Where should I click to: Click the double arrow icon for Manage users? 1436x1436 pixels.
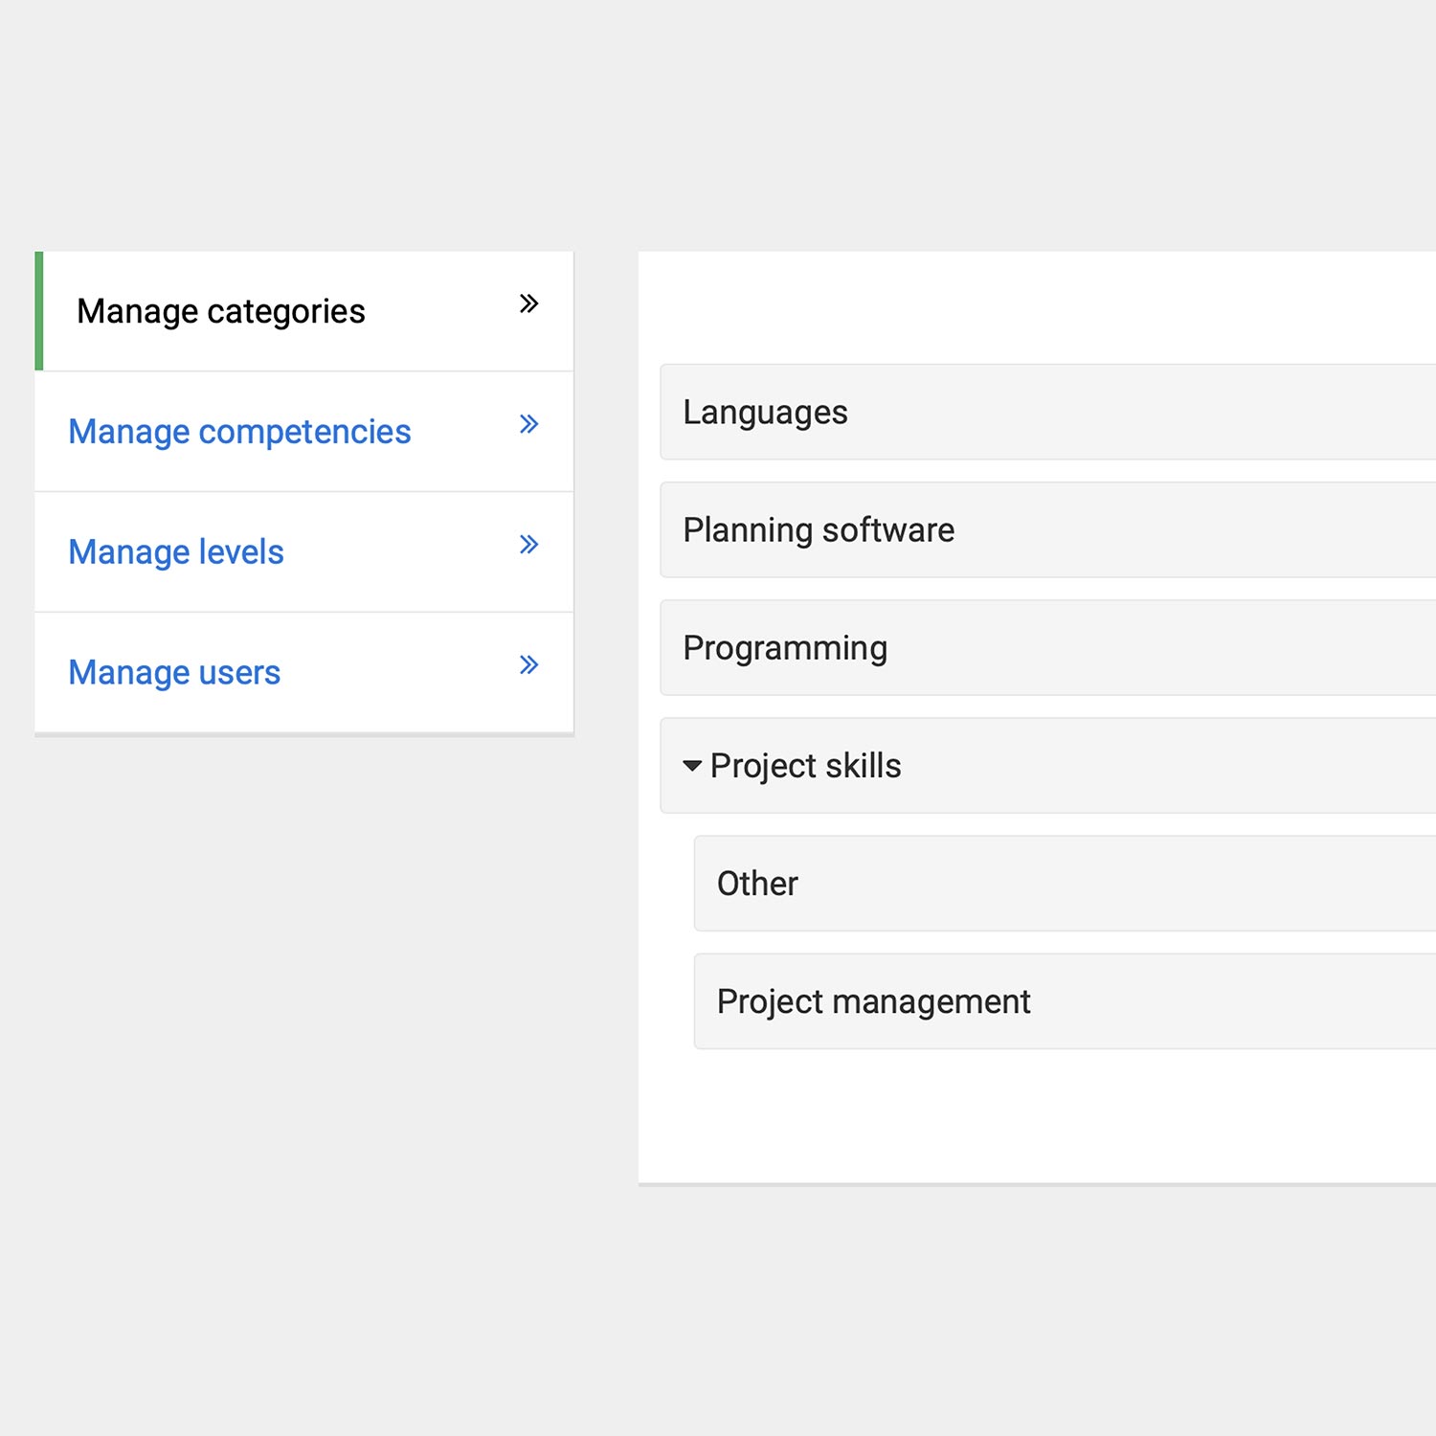point(528,664)
